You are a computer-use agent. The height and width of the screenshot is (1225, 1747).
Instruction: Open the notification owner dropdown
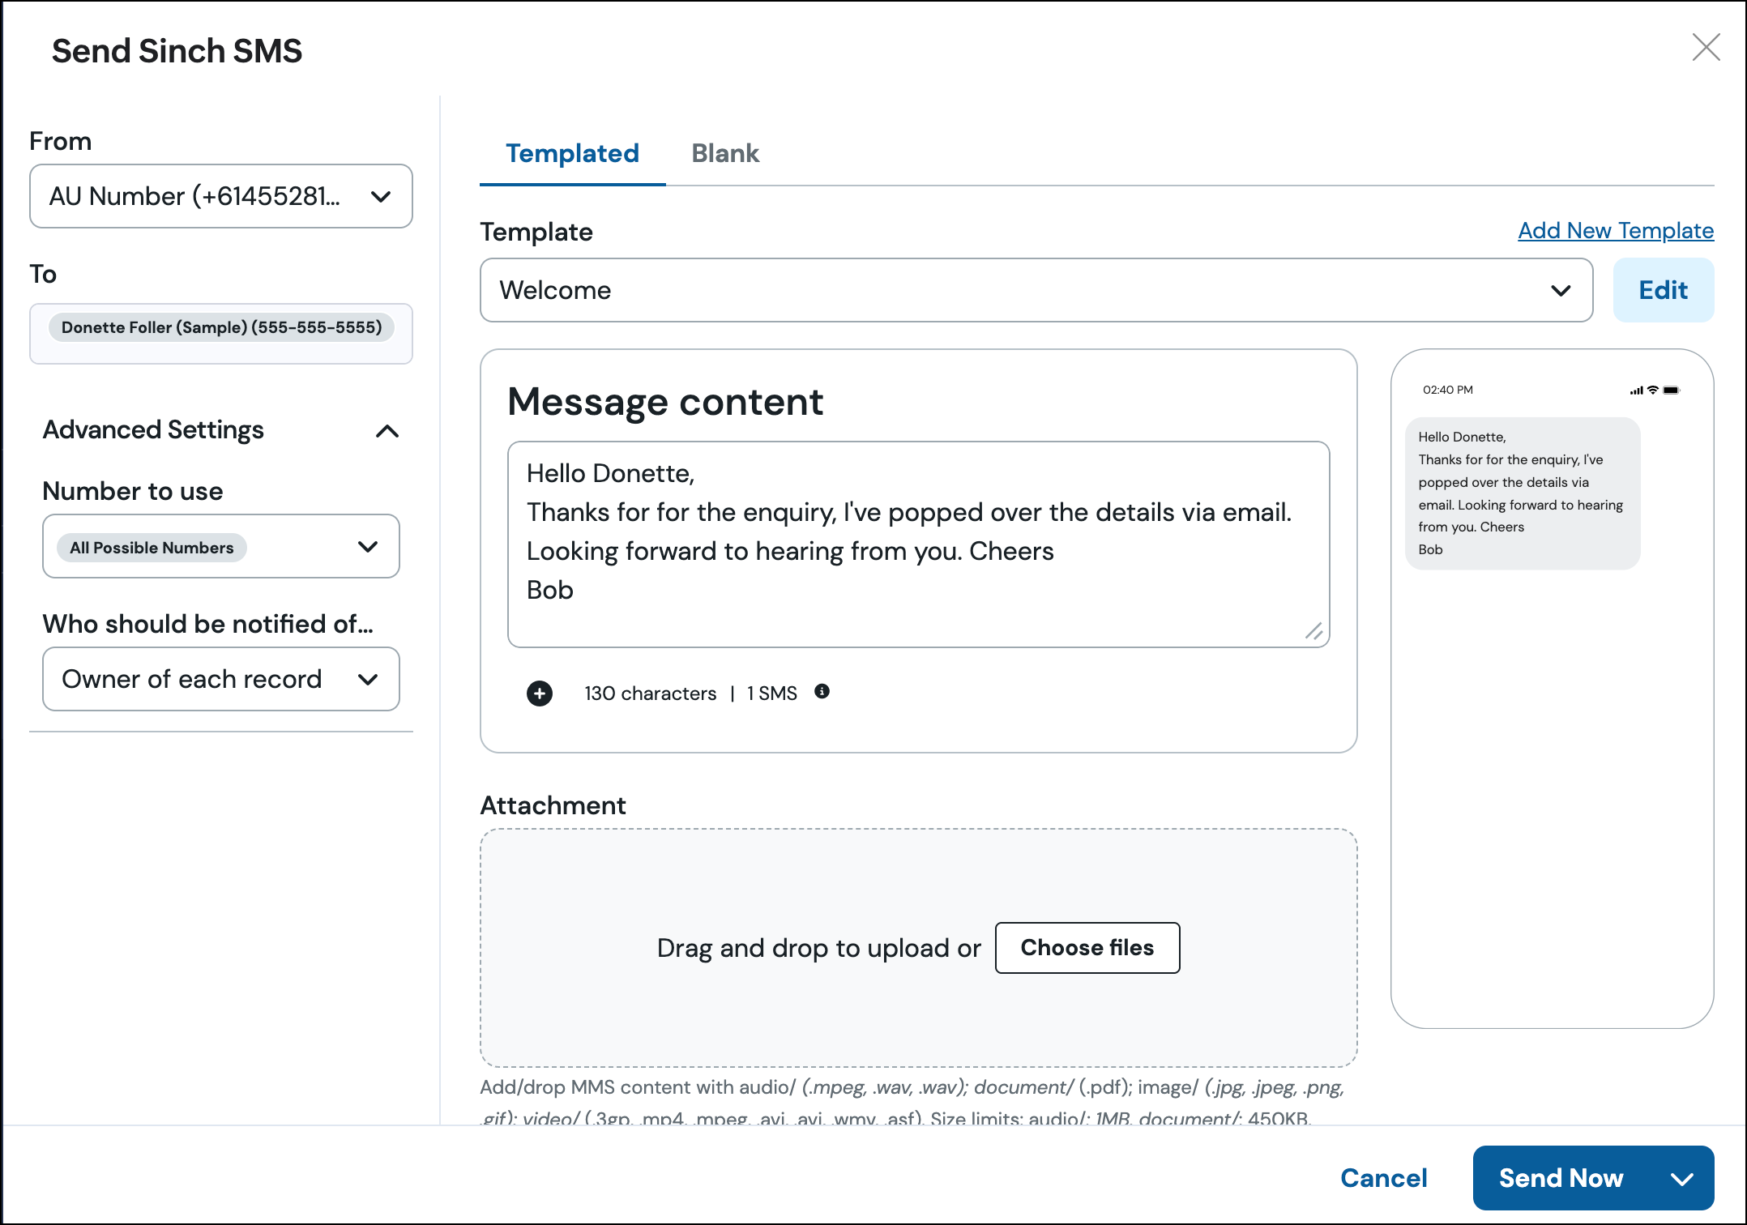click(x=221, y=679)
